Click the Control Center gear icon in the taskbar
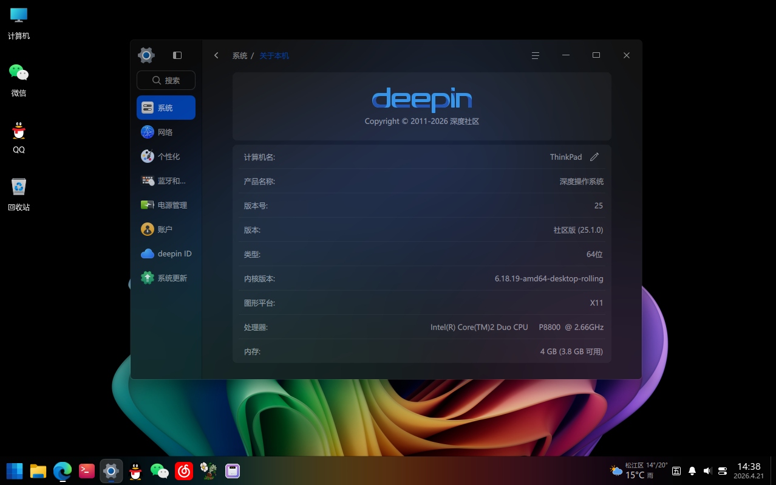The height and width of the screenshot is (485, 776). pos(111,471)
